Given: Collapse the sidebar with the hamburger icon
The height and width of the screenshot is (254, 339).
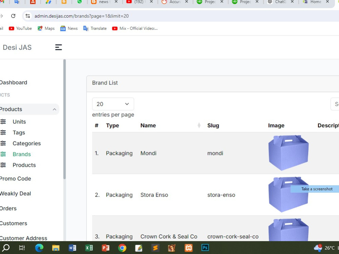Looking at the screenshot, I should tap(58, 47).
